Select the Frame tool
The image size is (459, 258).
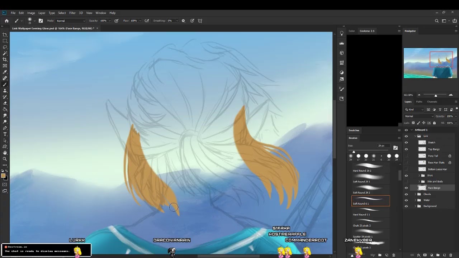coord(5,66)
